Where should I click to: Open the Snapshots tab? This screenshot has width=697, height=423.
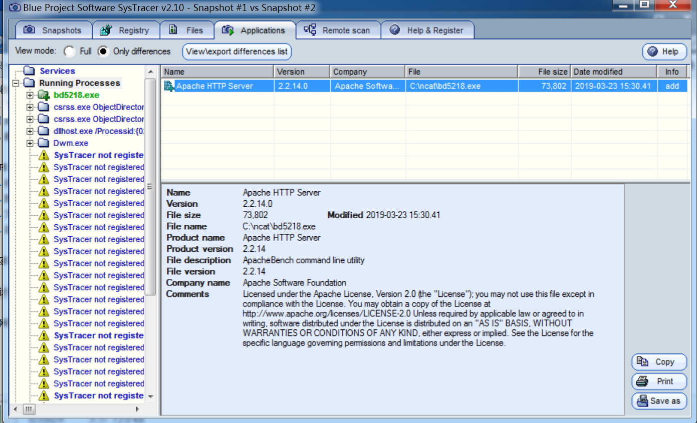(x=53, y=30)
